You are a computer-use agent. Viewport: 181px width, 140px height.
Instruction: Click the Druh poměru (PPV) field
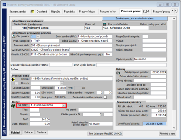pyautogui.click(x=95, y=37)
